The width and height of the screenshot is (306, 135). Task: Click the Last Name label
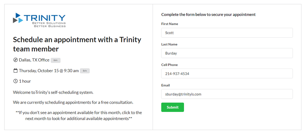coord(169,44)
